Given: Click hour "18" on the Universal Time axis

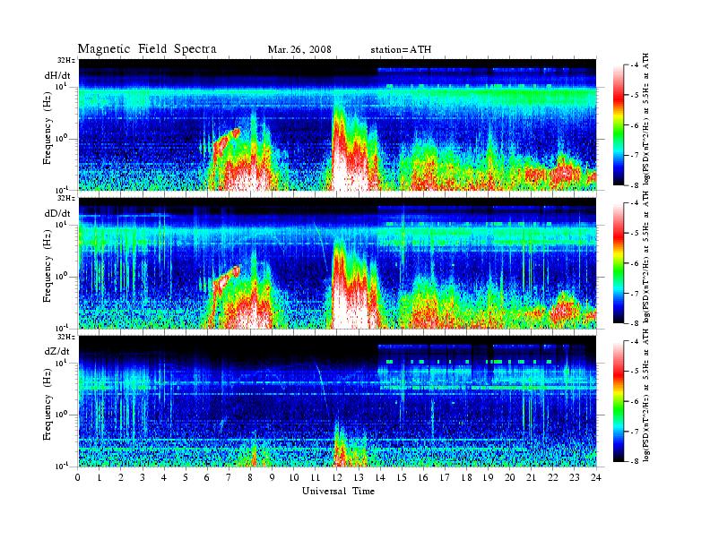Looking at the screenshot, I should 467,477.
